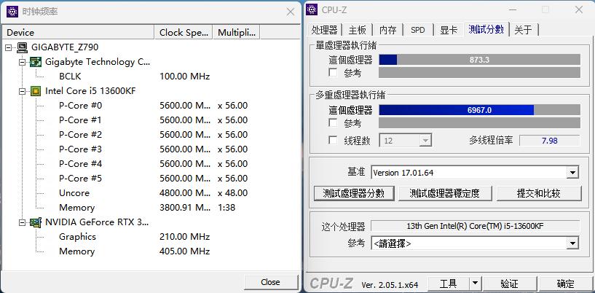Image resolution: width=595 pixels, height=293 pixels.
Task: Click the 13th Gen Intel Core i5-13600KF field
Action: click(475, 226)
